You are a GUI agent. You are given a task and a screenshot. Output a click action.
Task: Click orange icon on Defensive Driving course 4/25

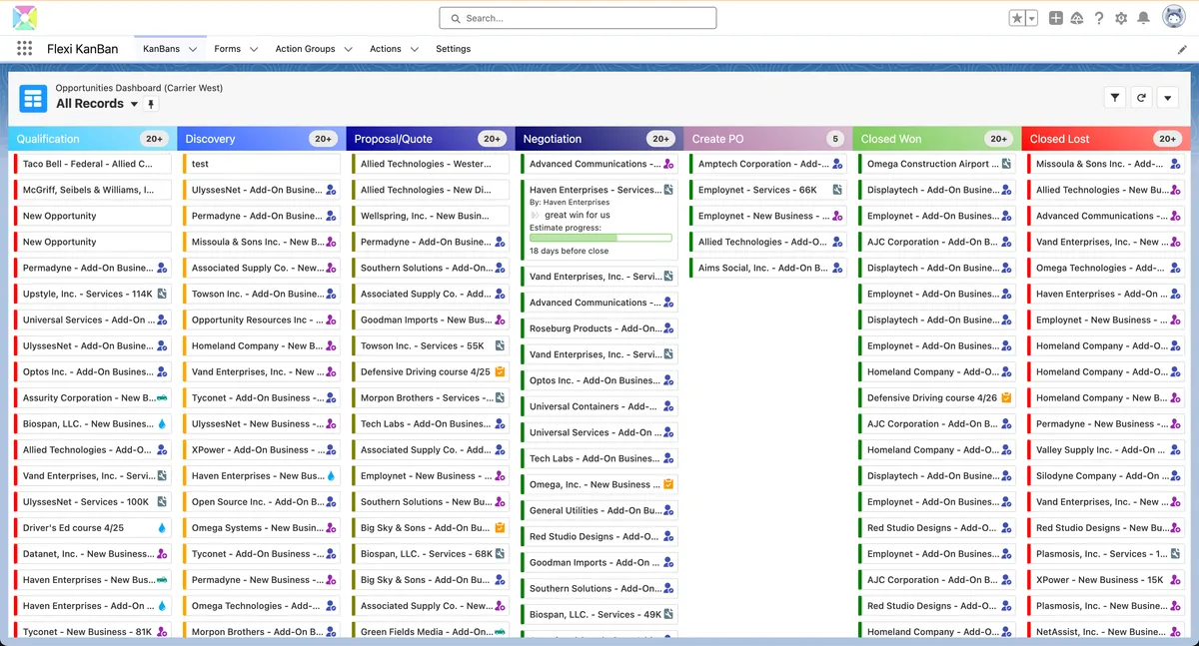click(x=500, y=371)
